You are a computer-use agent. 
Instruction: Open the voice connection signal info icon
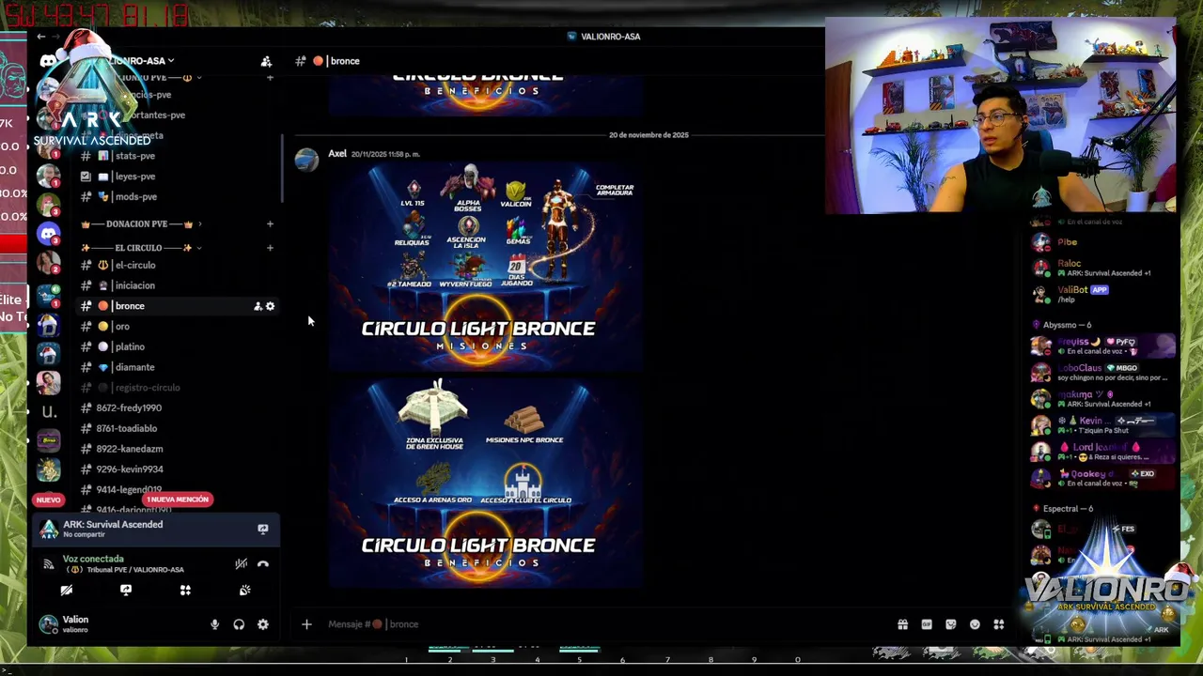[48, 564]
